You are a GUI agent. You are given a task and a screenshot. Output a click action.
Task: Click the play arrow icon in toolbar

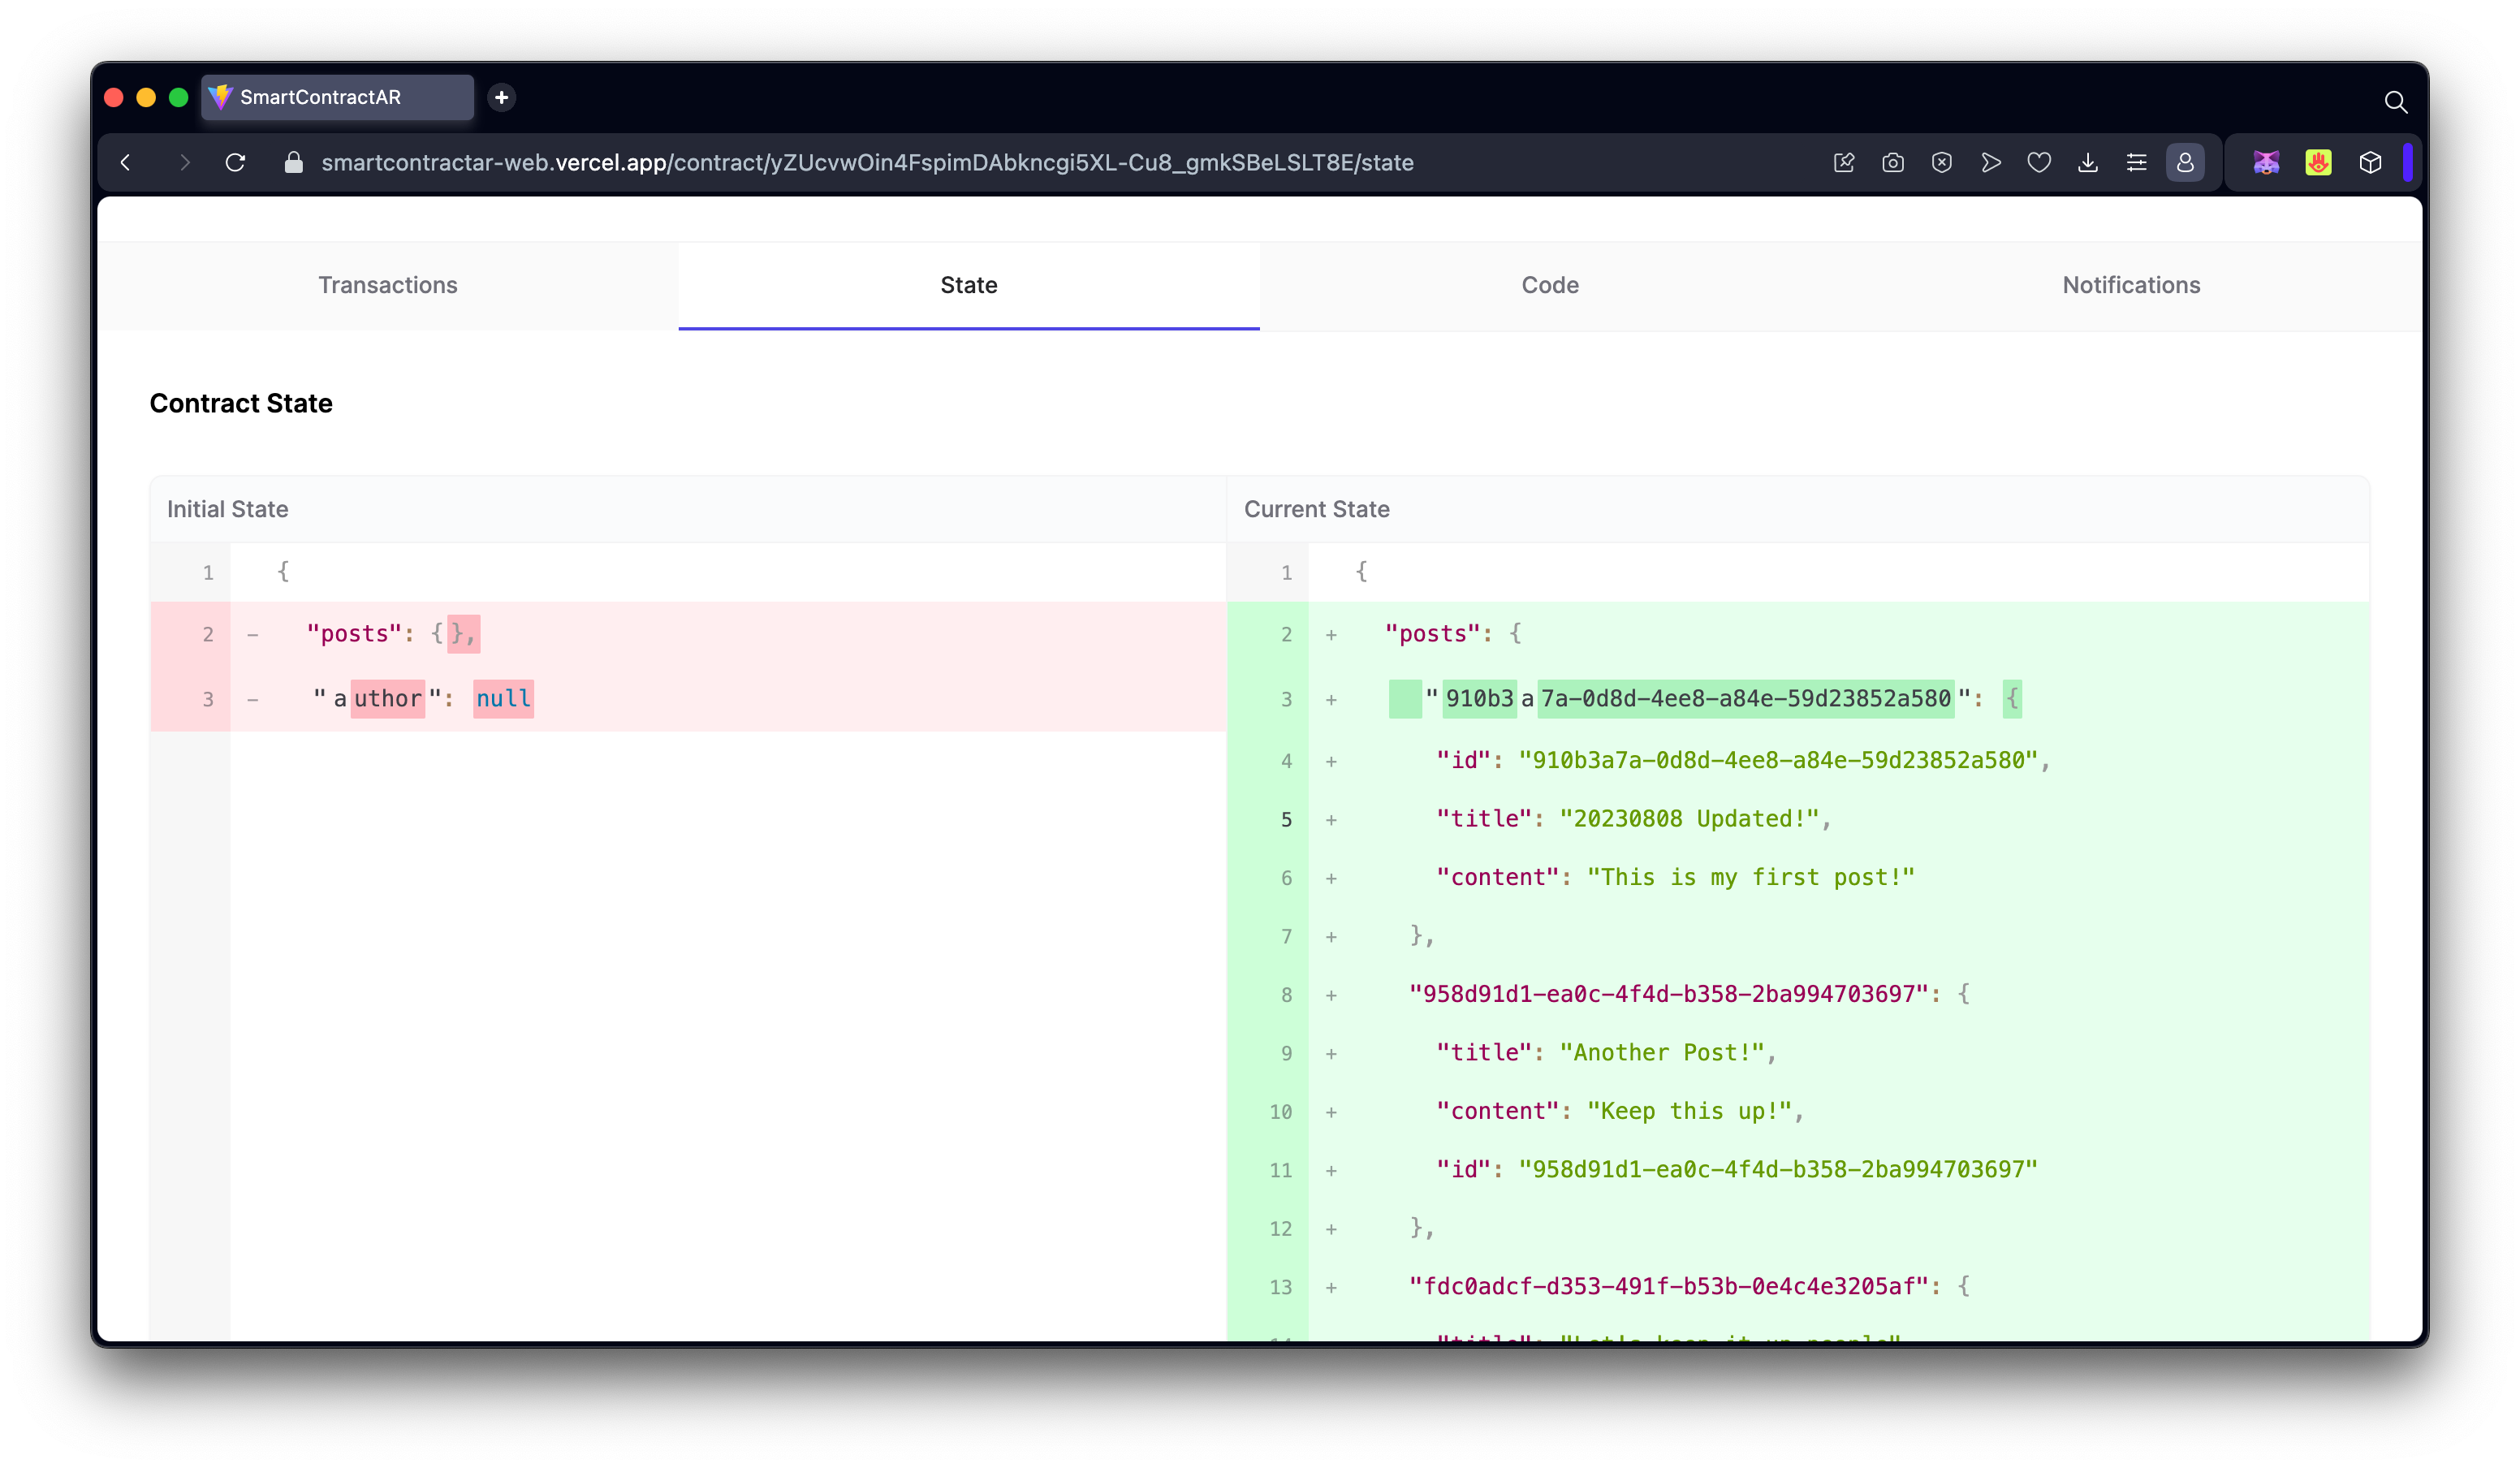pyautogui.click(x=1990, y=162)
